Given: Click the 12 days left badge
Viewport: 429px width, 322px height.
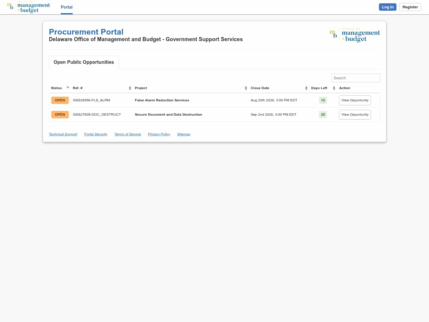Looking at the screenshot, I should coord(323,100).
